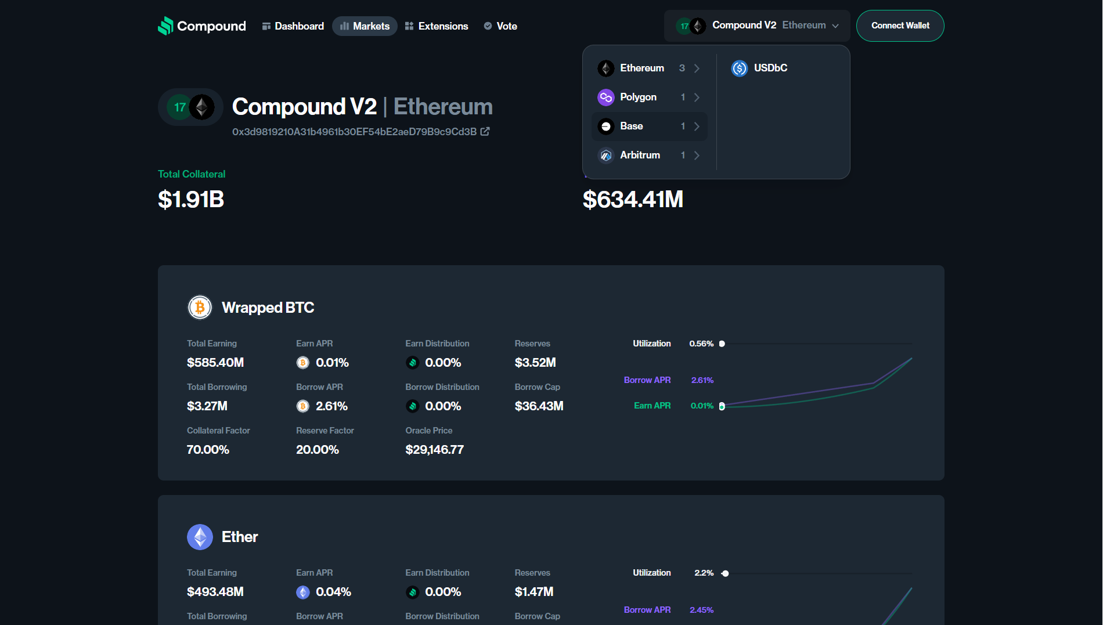This screenshot has width=1103, height=625.
Task: Click WBTC Total Borrowing $3.27M
Action: click(x=207, y=406)
